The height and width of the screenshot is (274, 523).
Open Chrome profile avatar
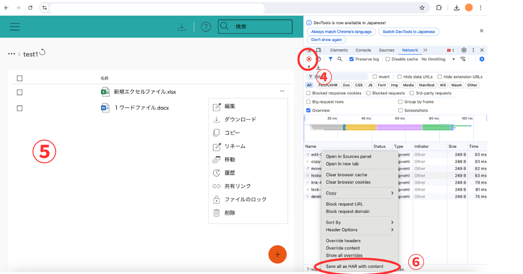pos(469,8)
